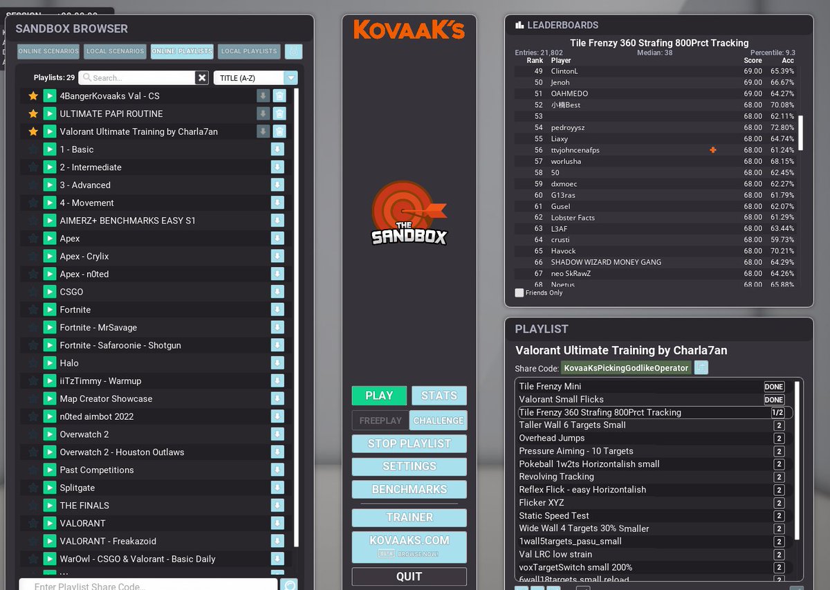Image resolution: width=830 pixels, height=590 pixels.
Task: Favorite the Fortnite playlist
Action: click(33, 310)
